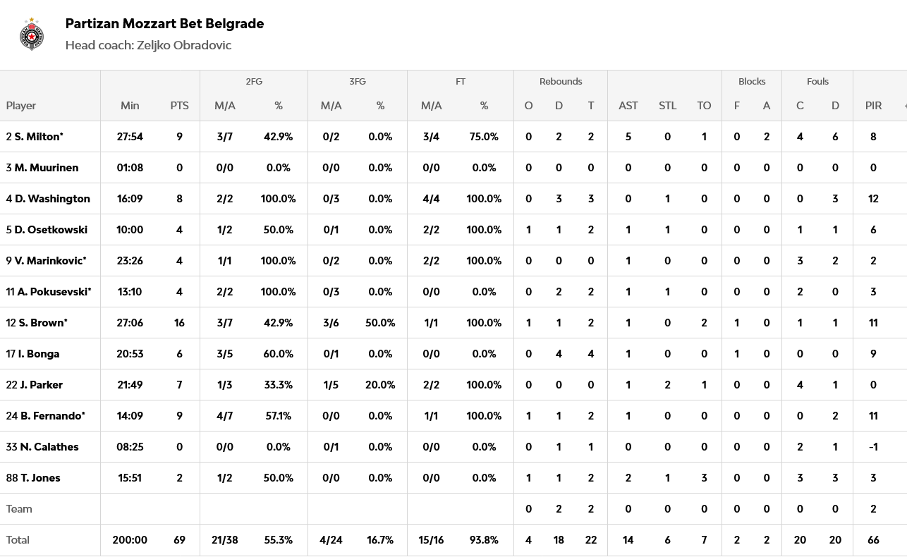This screenshot has height=557, width=907.
Task: Click the PIR column header
Action: pyautogui.click(x=873, y=106)
